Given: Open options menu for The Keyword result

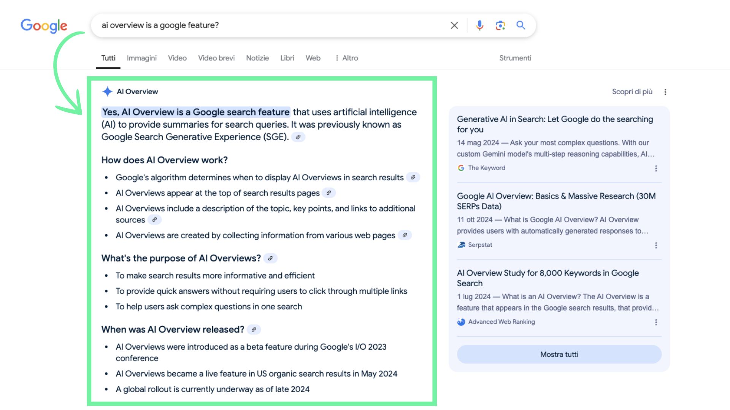Looking at the screenshot, I should coord(656,168).
